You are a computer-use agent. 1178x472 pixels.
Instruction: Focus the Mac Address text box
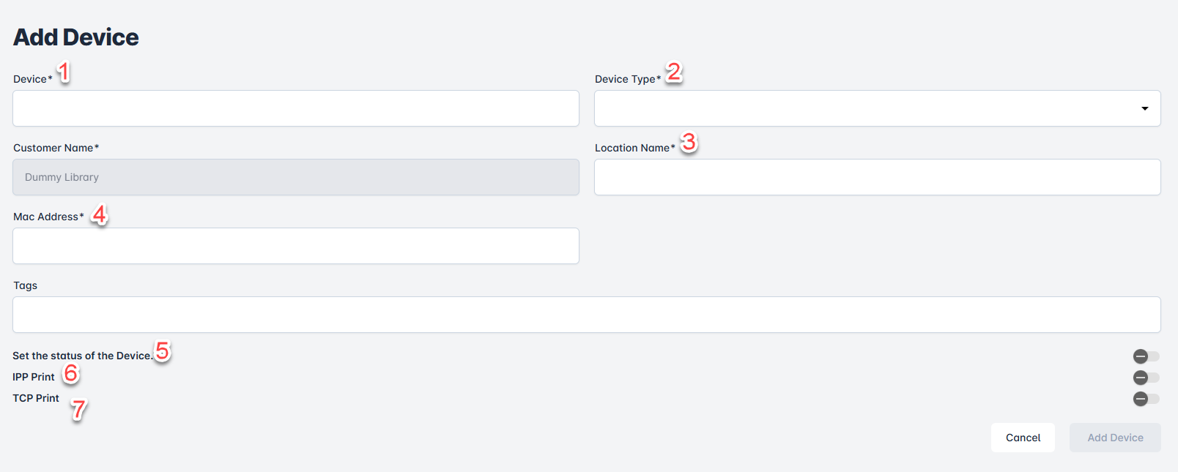click(295, 246)
